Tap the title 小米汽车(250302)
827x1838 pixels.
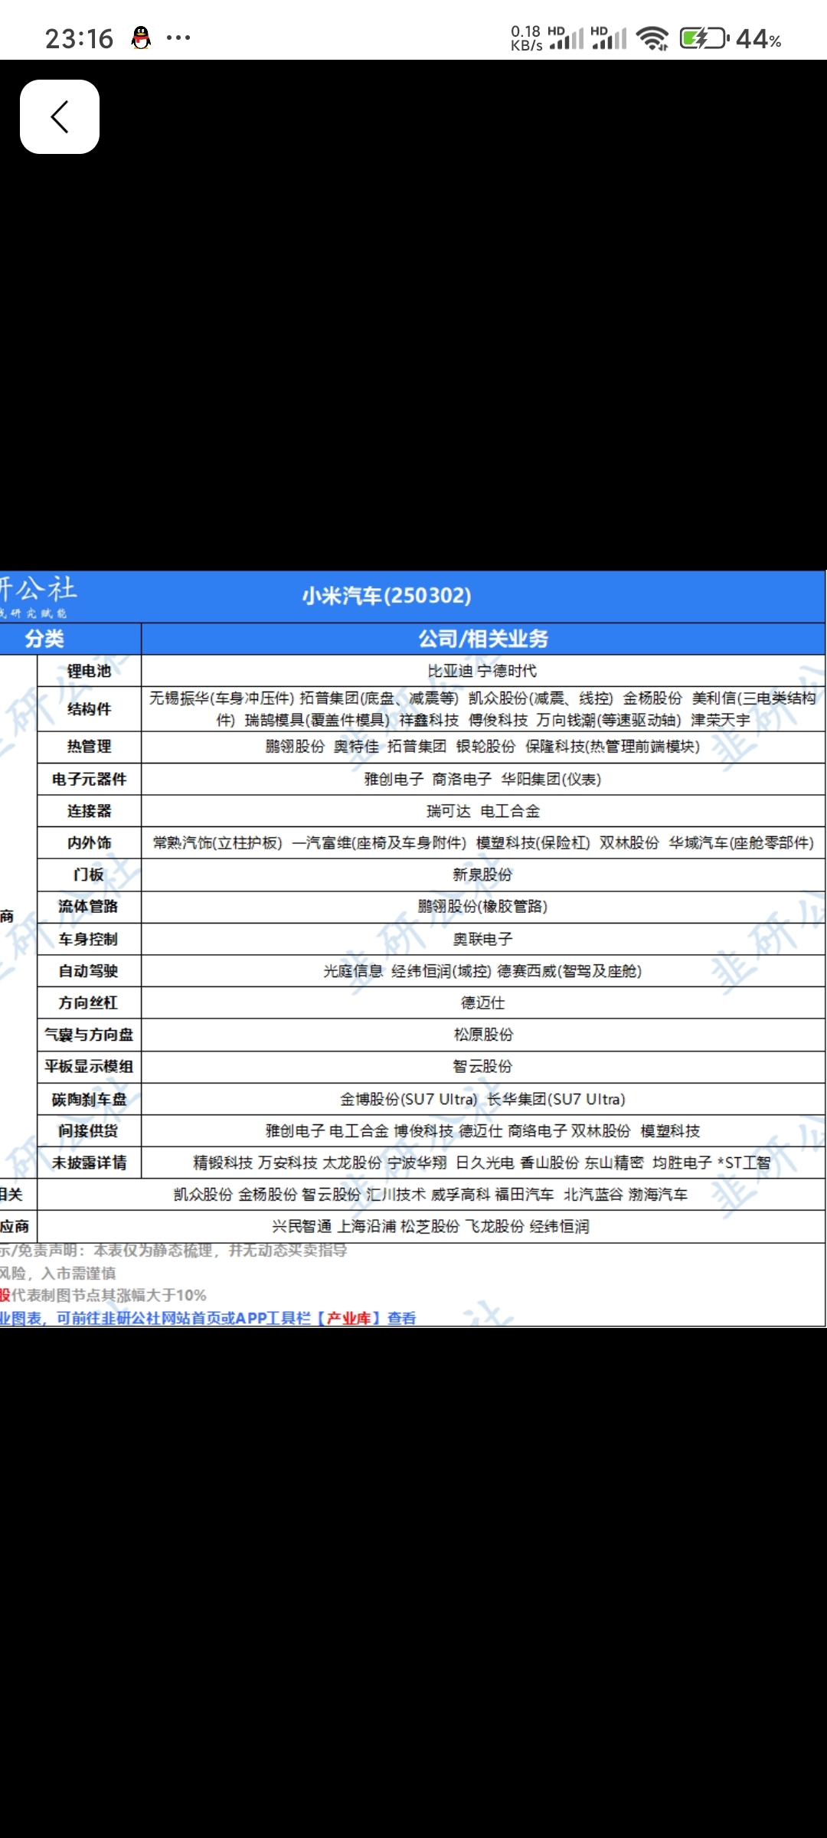[387, 595]
